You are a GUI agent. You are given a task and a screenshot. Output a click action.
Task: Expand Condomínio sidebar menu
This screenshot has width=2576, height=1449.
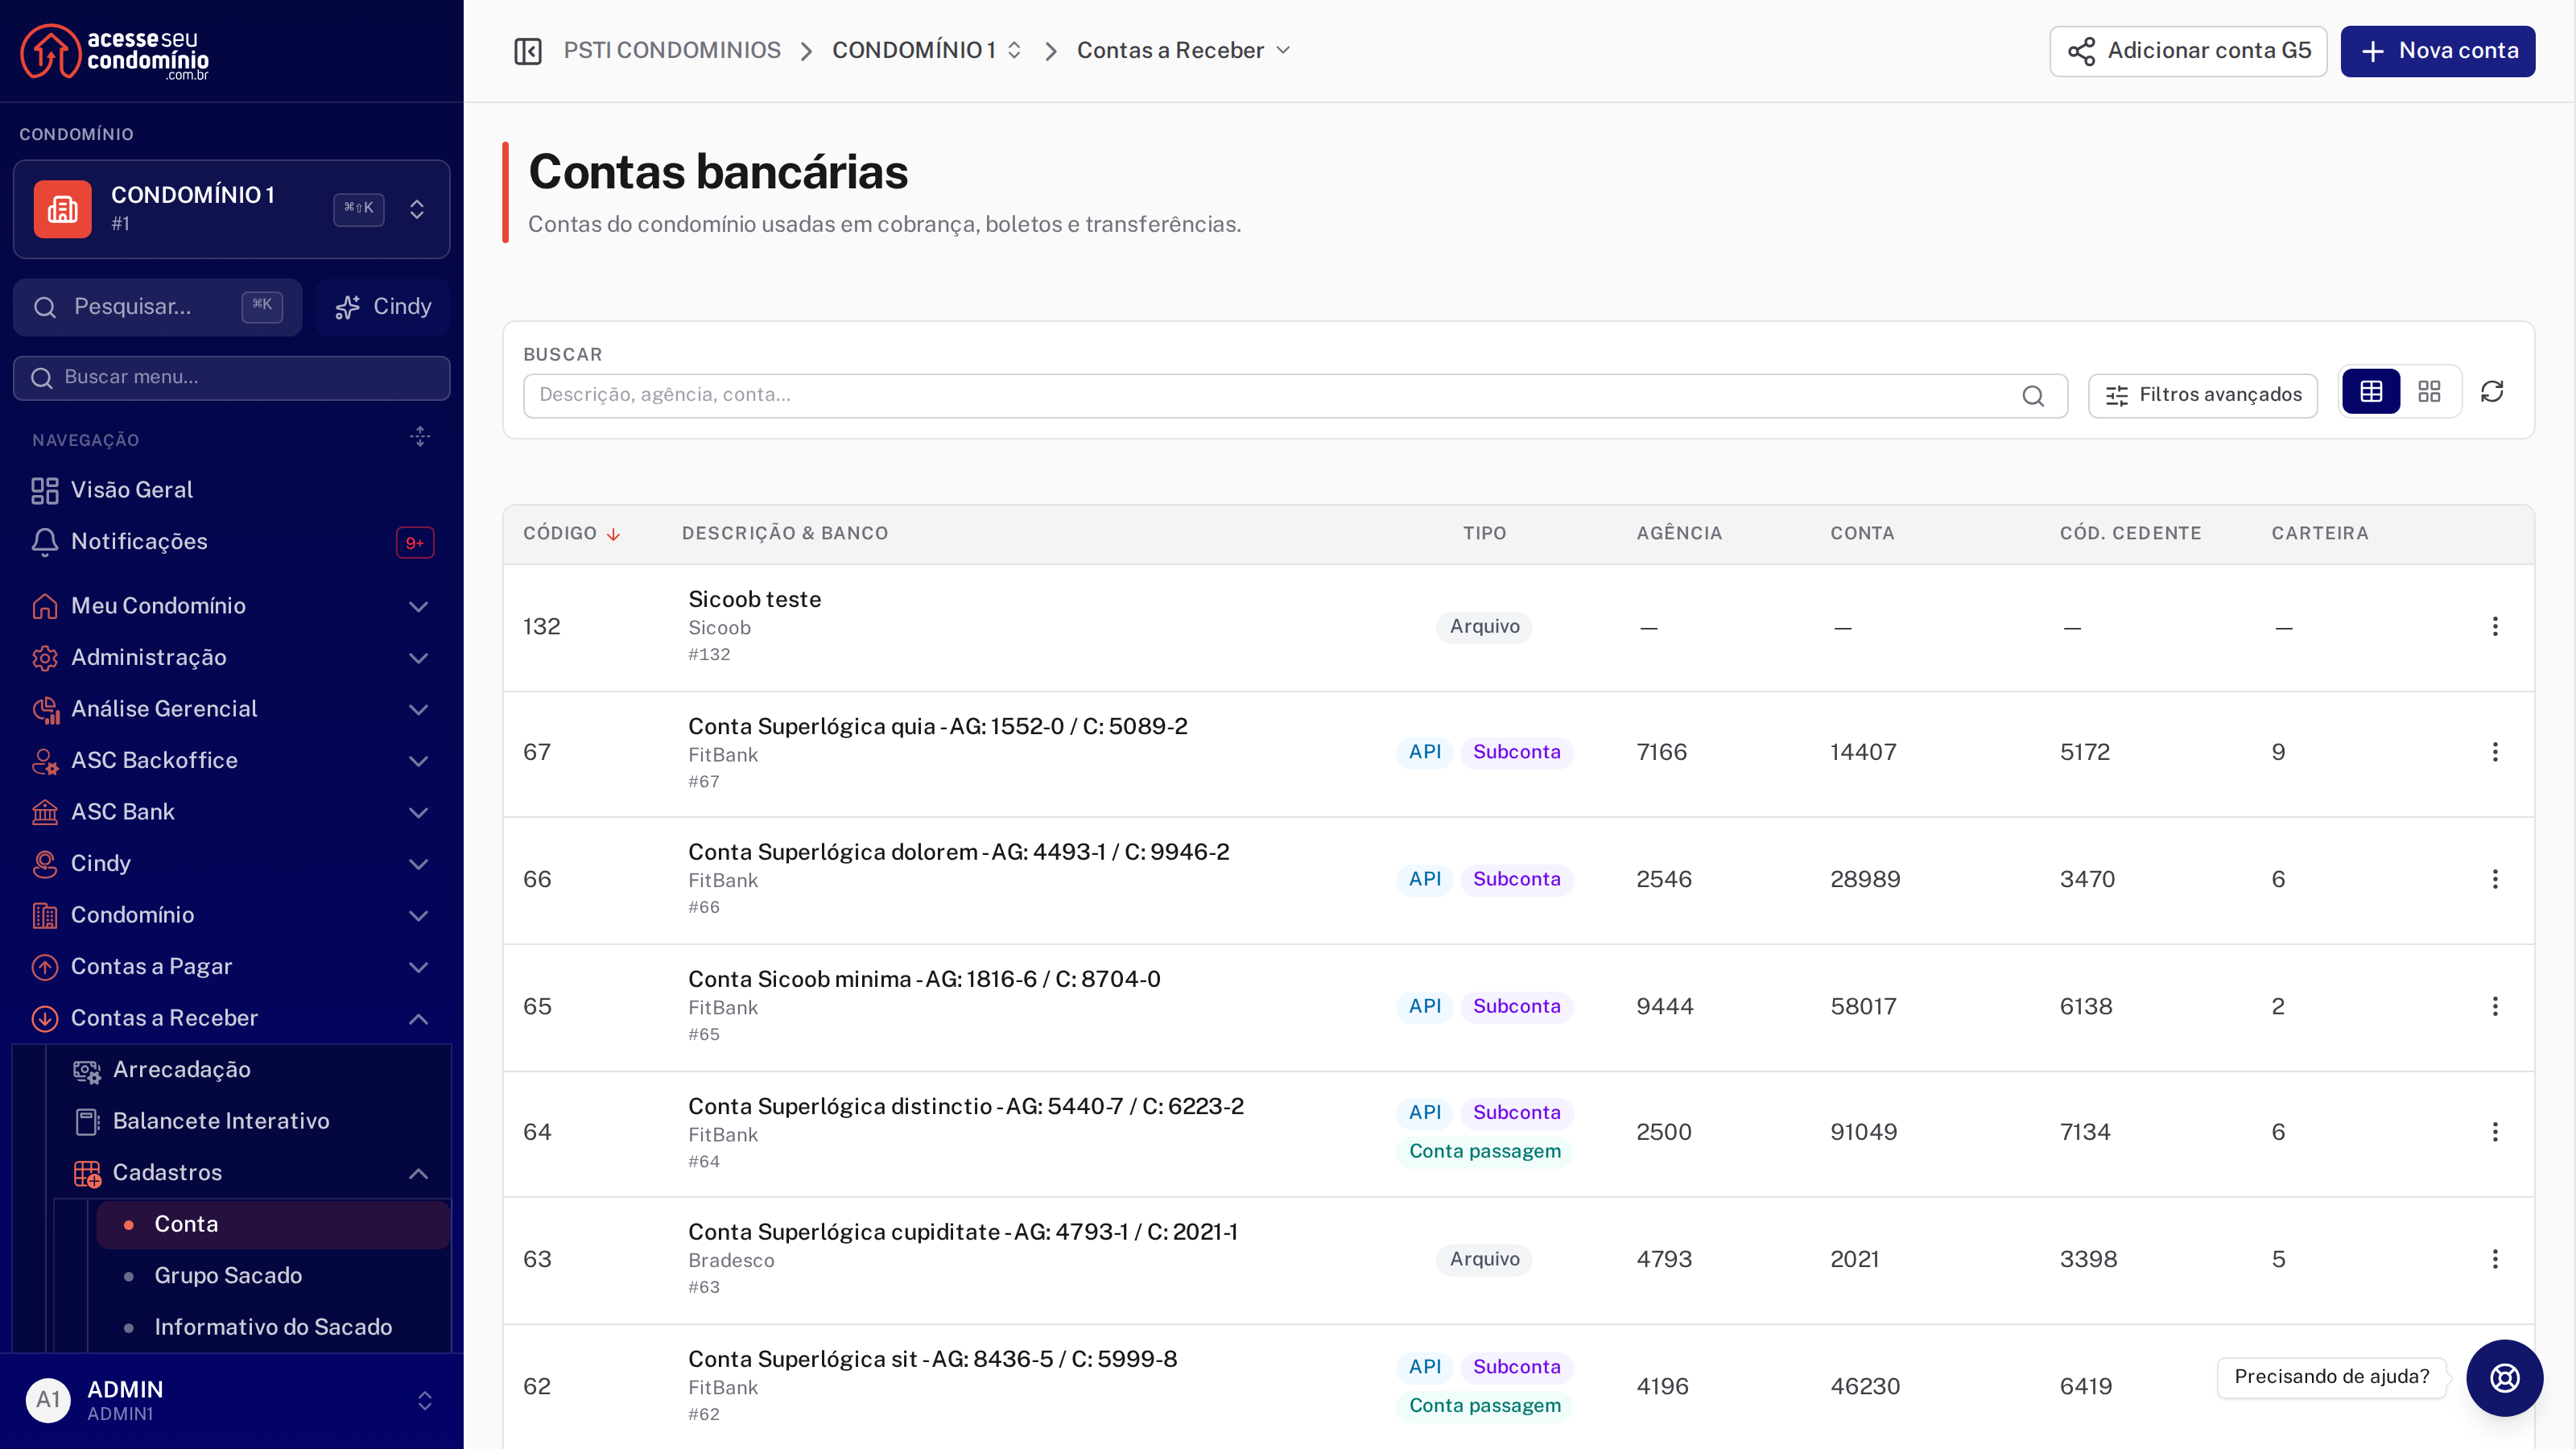(x=231, y=915)
